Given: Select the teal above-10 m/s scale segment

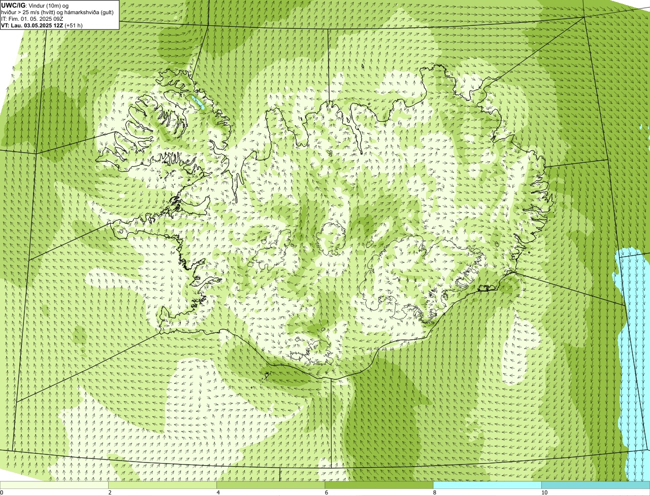Looking at the screenshot, I should point(596,485).
